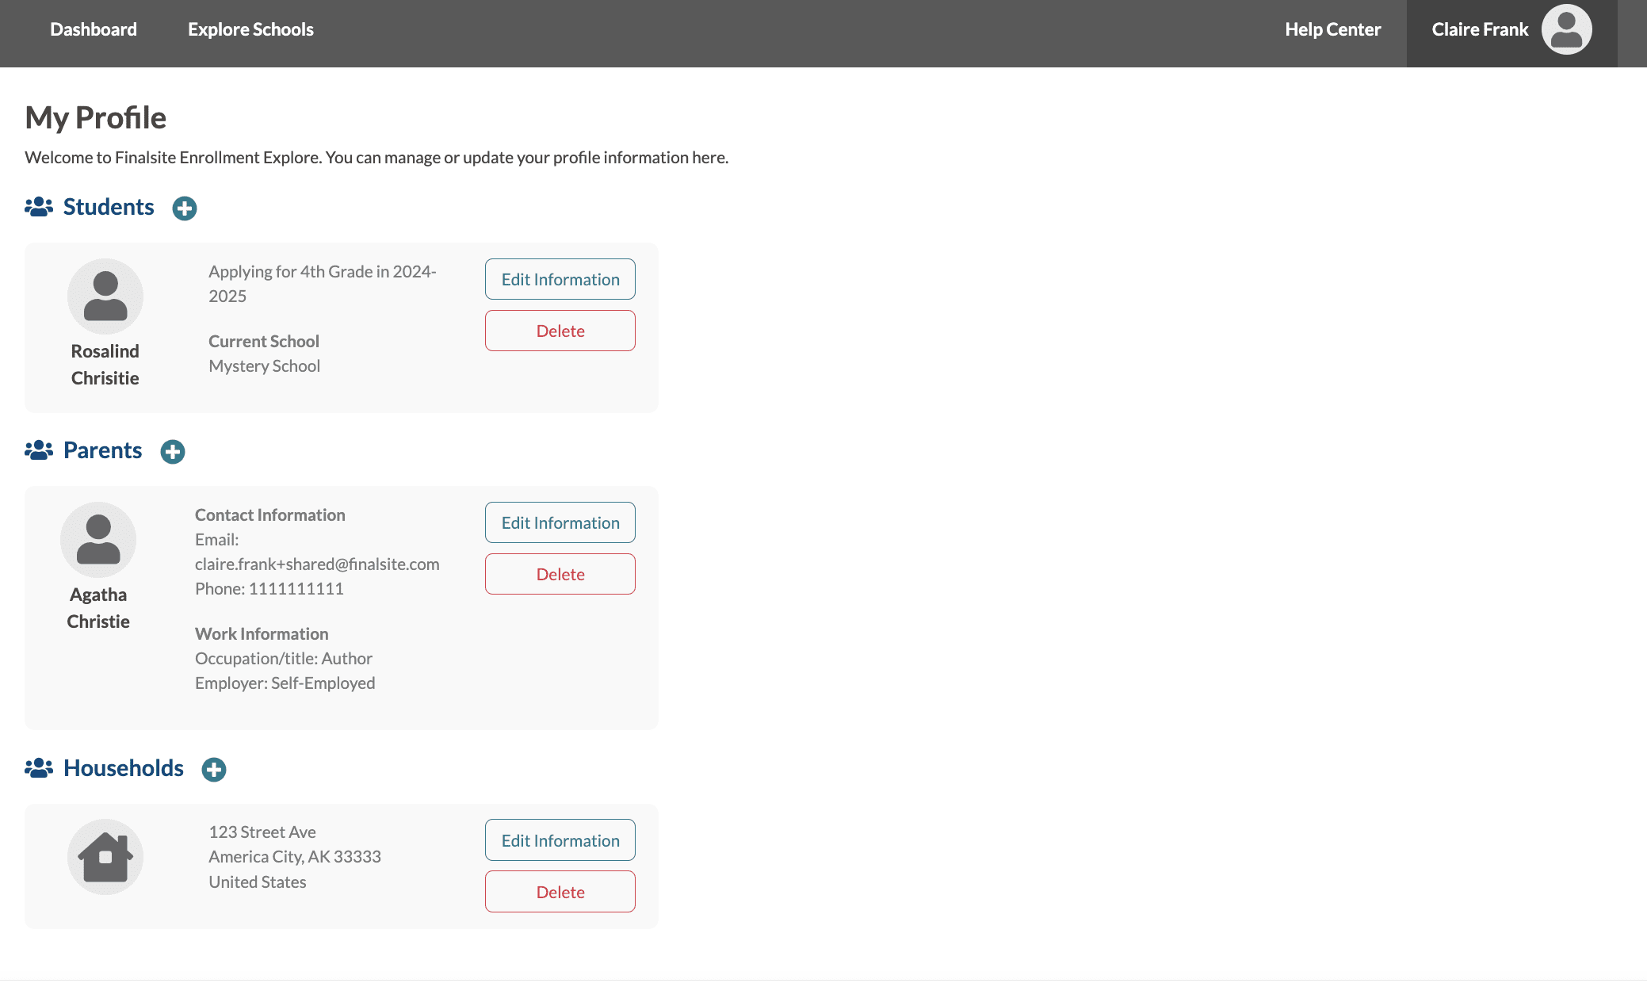Click the add household plus icon
Screen dimensions: 1647x983
click(x=214, y=770)
